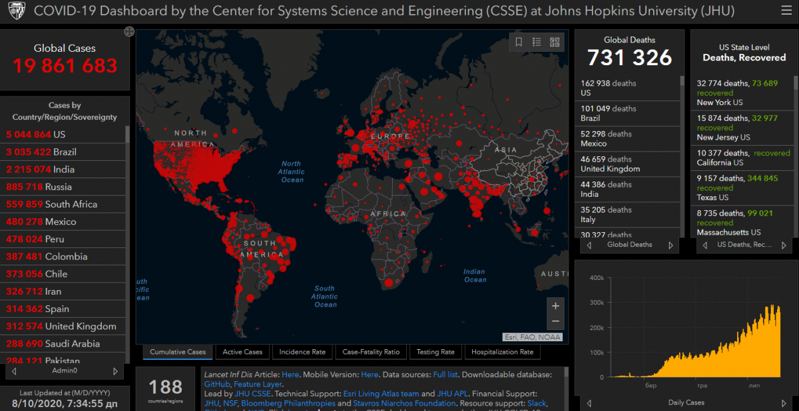Open the NSF financial support link
799x411 pixels.
(230, 403)
